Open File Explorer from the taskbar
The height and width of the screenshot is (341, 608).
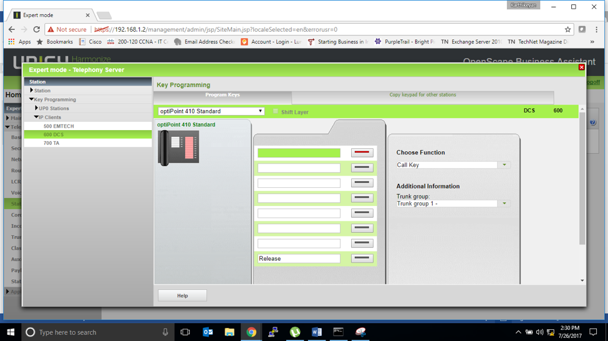point(229,332)
